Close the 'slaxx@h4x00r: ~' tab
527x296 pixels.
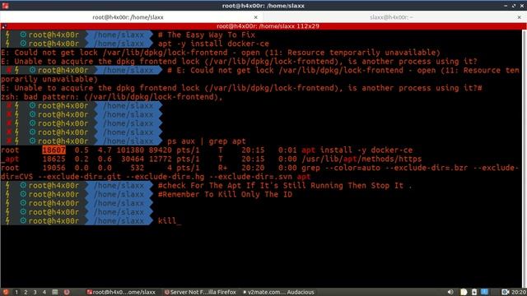point(520,17)
